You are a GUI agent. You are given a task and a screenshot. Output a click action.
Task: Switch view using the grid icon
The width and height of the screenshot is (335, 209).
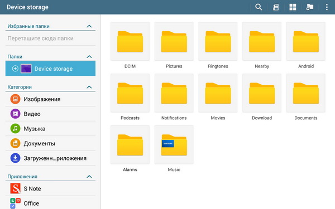point(293,7)
